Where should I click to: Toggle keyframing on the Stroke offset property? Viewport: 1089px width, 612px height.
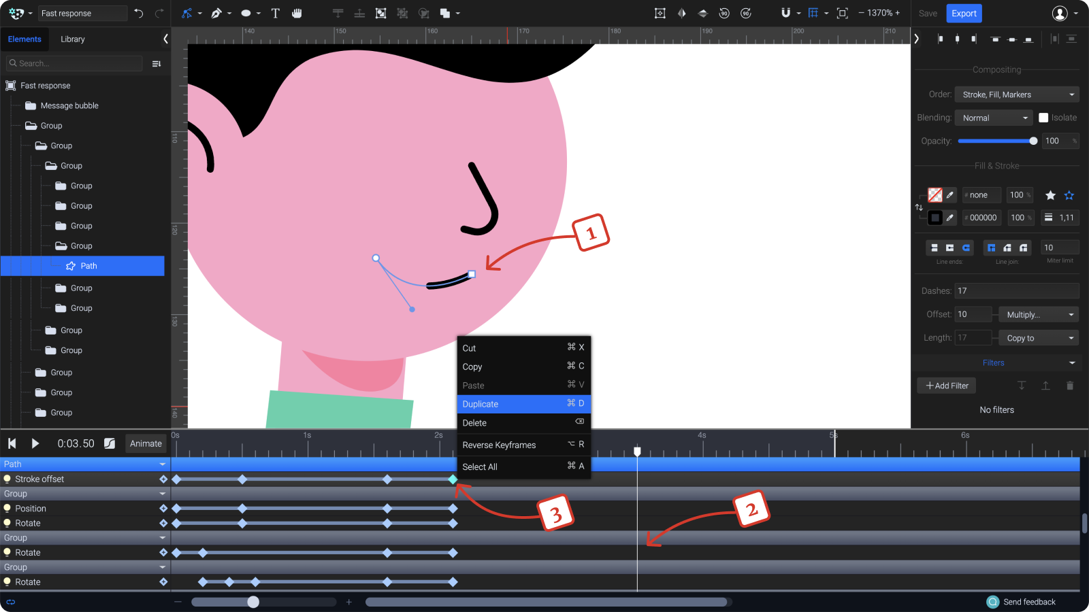point(163,479)
